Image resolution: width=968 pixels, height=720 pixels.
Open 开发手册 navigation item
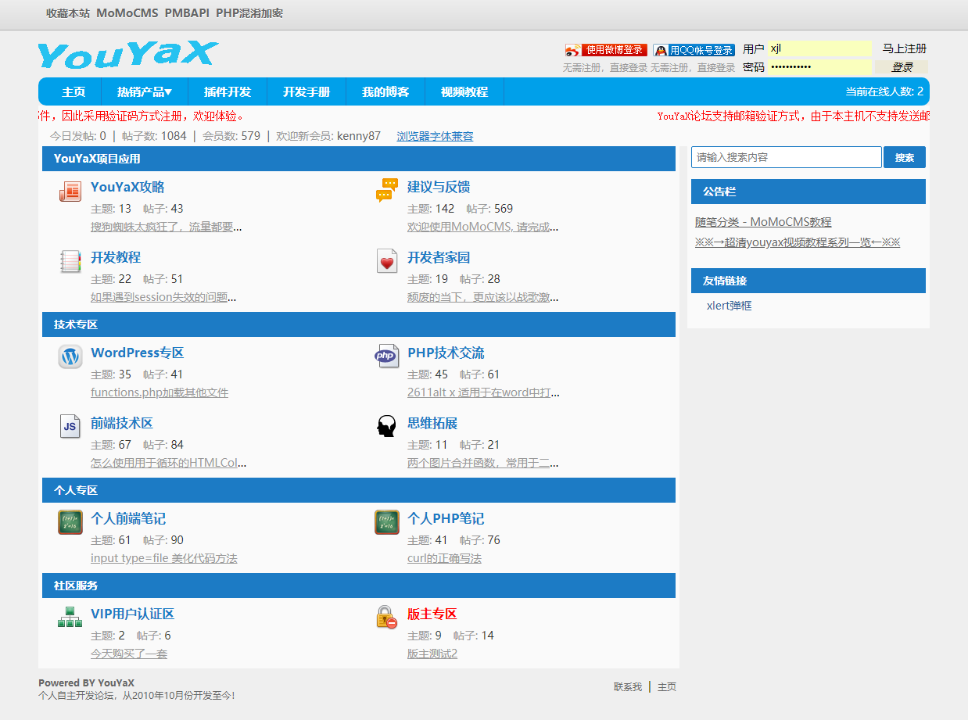click(307, 91)
